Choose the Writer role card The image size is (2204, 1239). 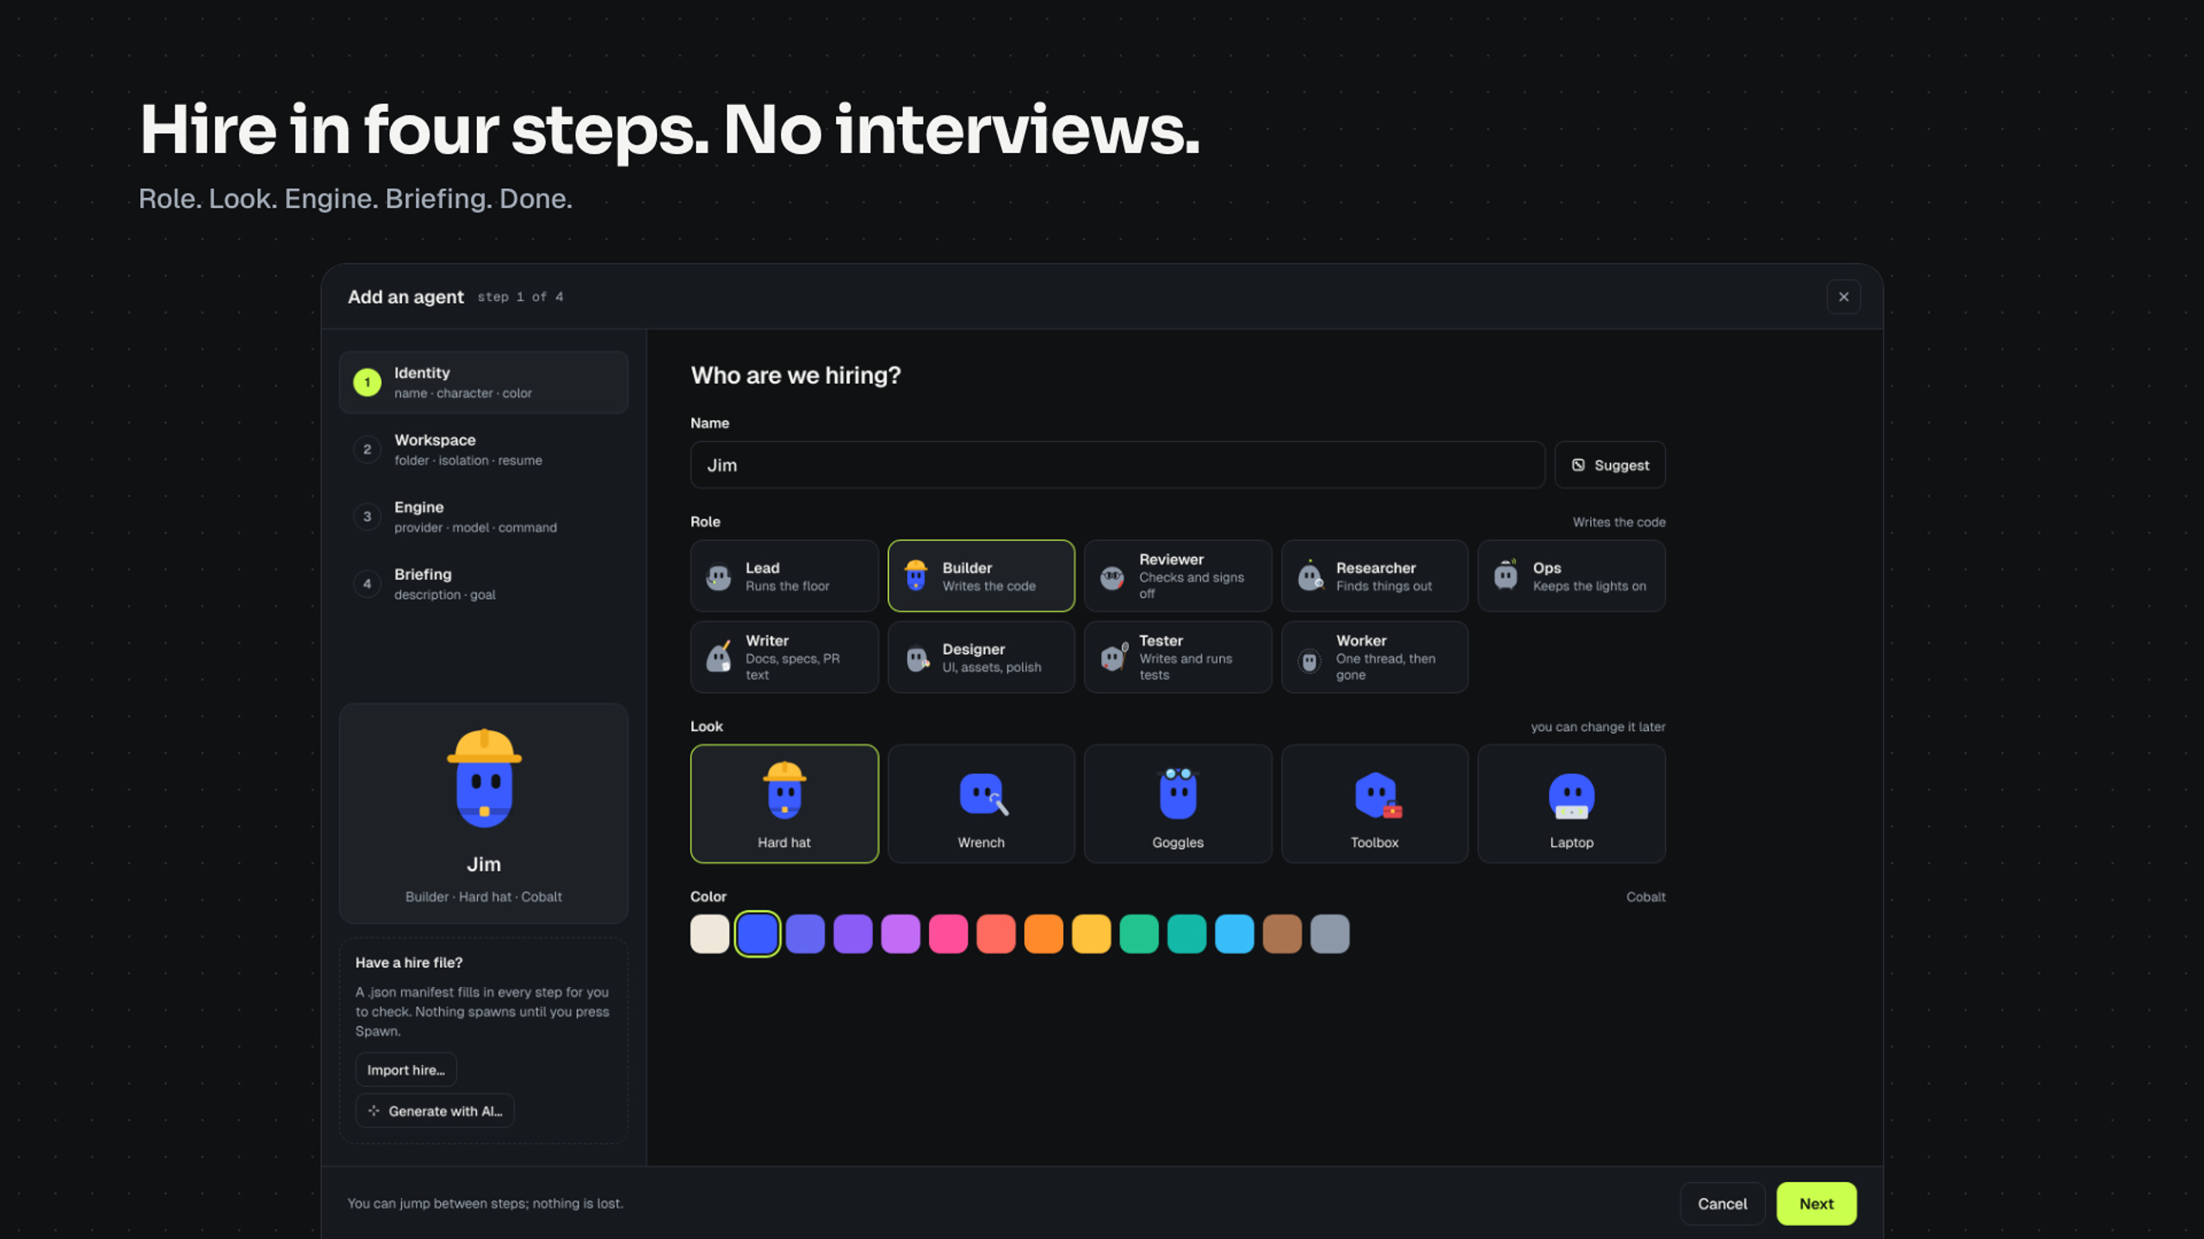[783, 656]
